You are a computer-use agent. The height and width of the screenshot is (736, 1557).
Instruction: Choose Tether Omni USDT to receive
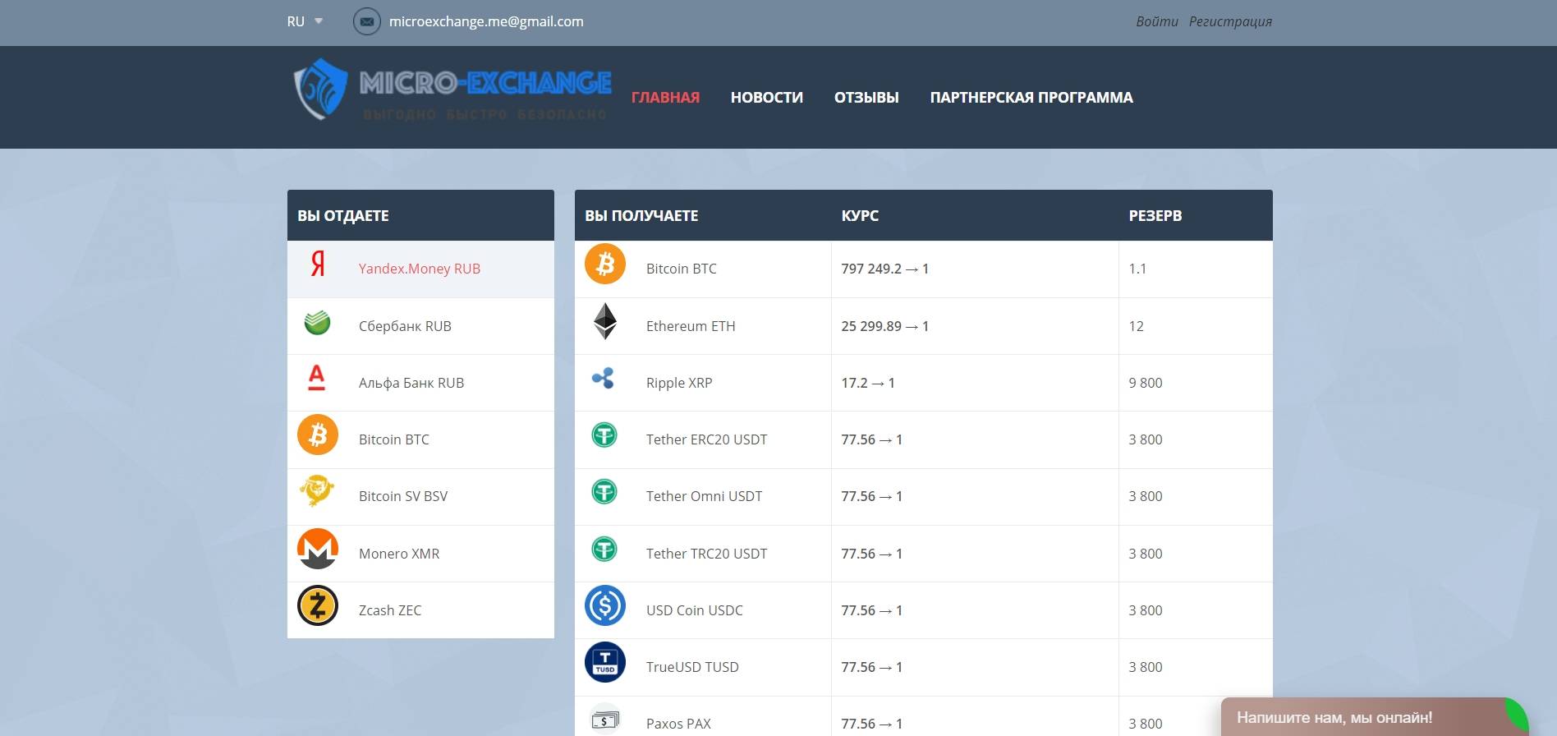tap(704, 496)
